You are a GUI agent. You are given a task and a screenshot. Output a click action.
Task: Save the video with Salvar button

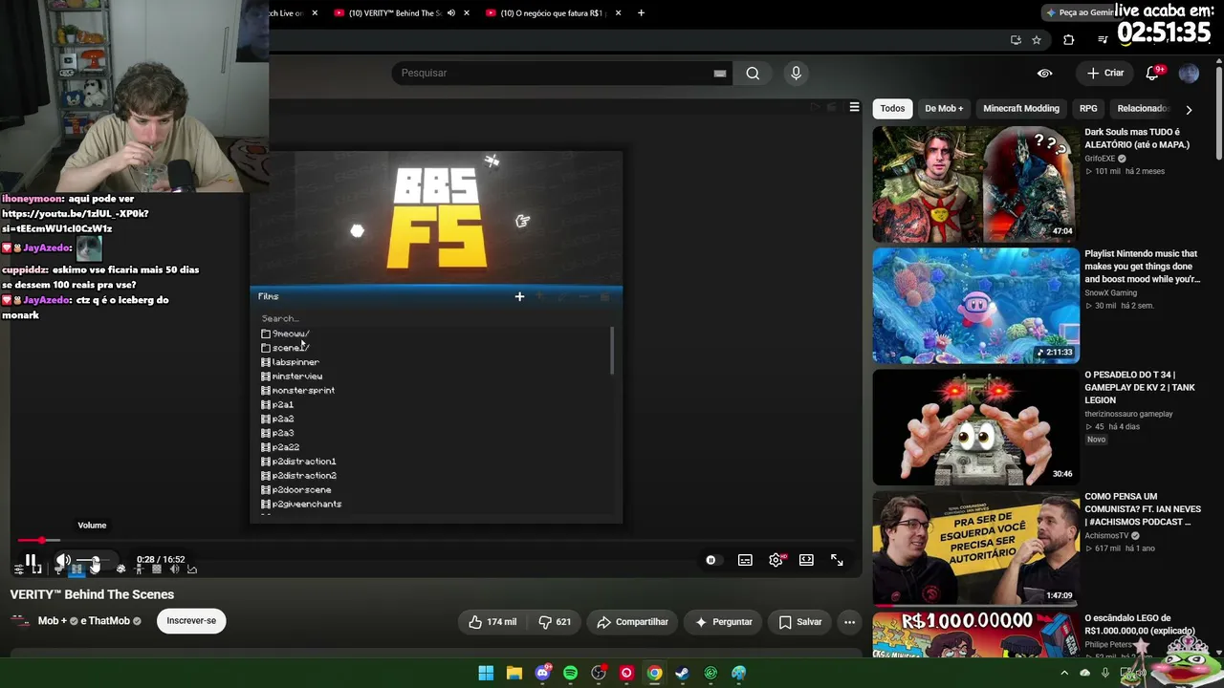point(800,622)
